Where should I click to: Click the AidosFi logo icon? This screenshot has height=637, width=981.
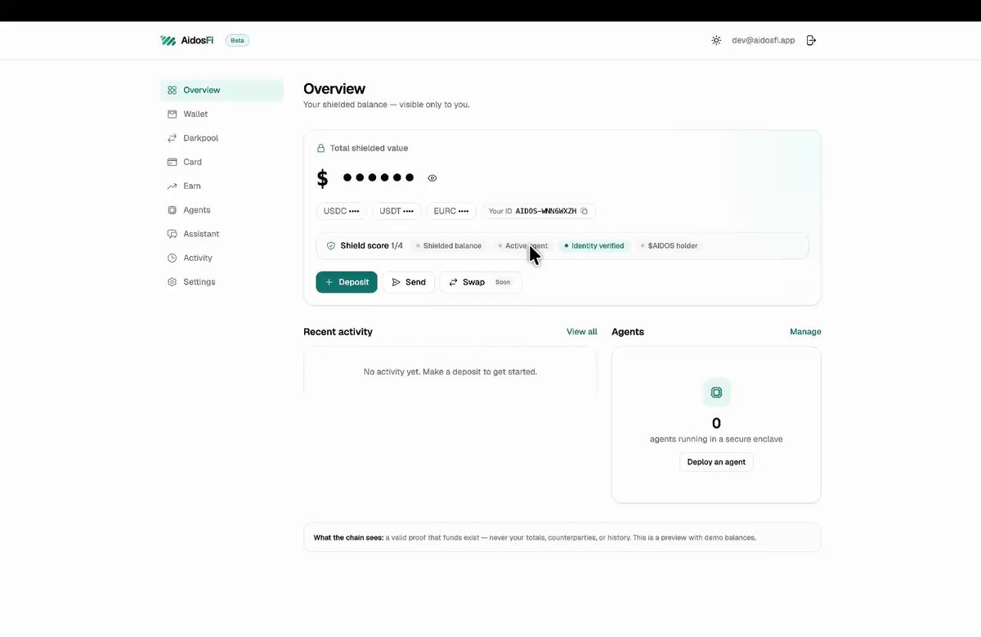coord(168,40)
